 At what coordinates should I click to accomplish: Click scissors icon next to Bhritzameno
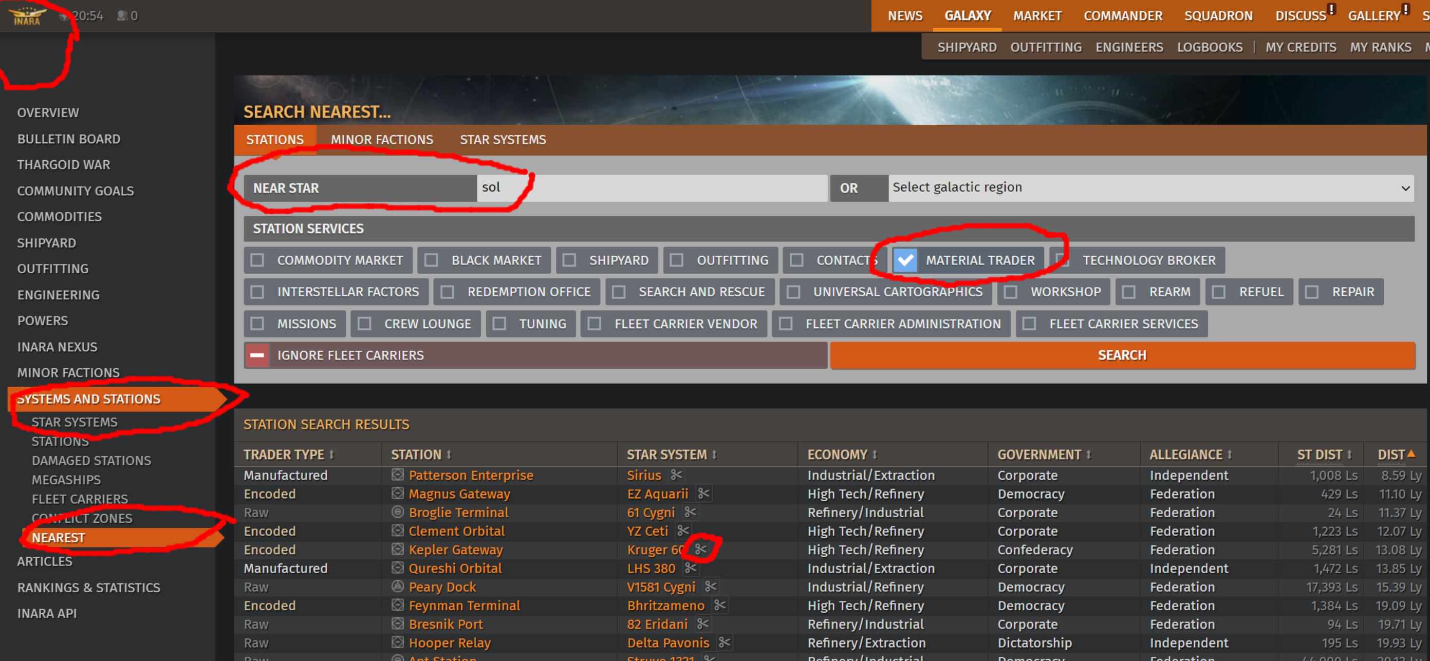pyautogui.click(x=719, y=605)
